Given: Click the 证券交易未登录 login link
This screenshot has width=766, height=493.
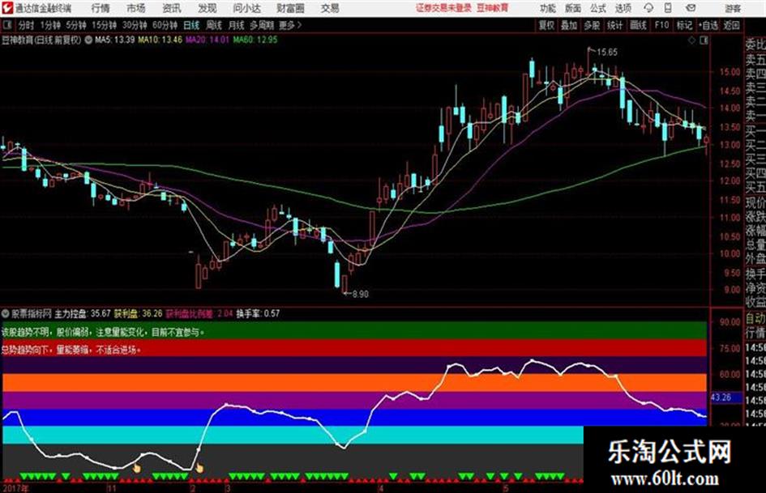Looking at the screenshot, I should [443, 8].
